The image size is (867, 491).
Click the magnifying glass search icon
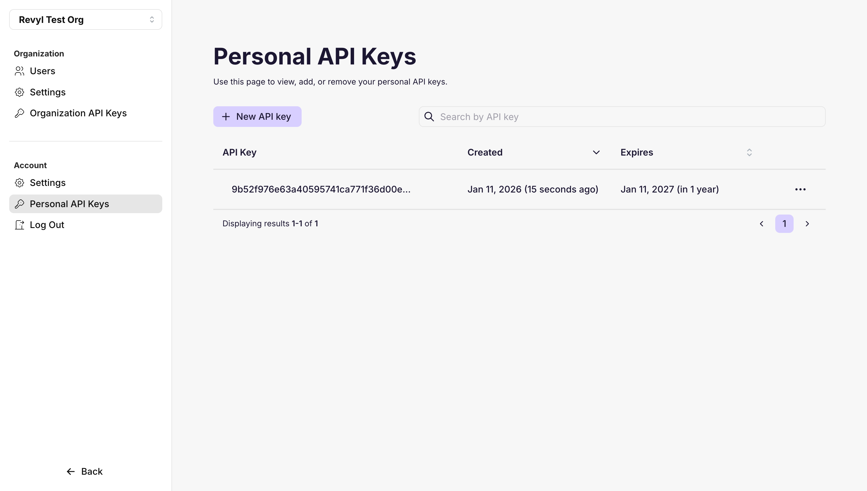(x=429, y=116)
